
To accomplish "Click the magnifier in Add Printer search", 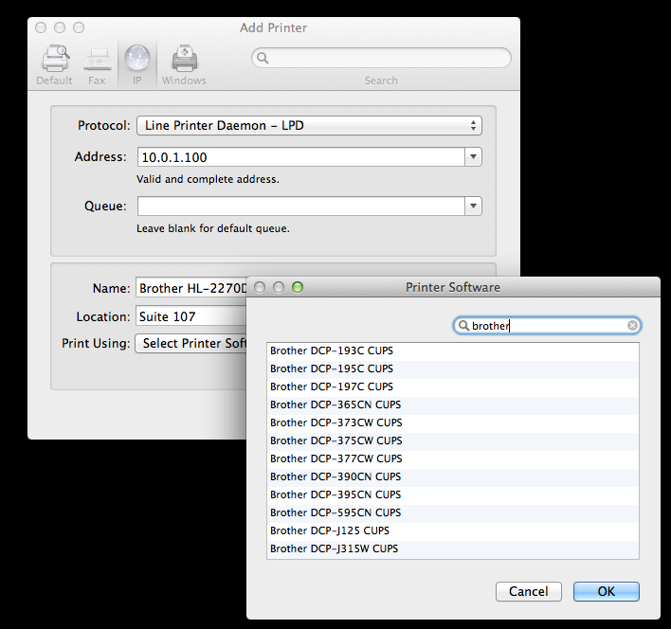I will 263,58.
